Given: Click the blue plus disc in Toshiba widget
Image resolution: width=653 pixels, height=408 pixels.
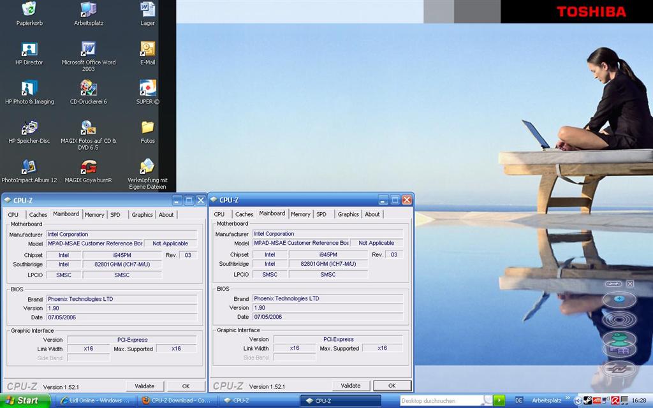Looking at the screenshot, I should tap(619, 299).
